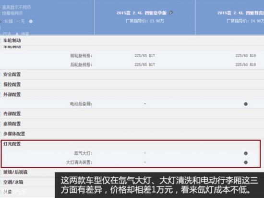This screenshot has width=264, height=198.
Task: Click the triangle legend icon in header
Action: pos(17,34)
